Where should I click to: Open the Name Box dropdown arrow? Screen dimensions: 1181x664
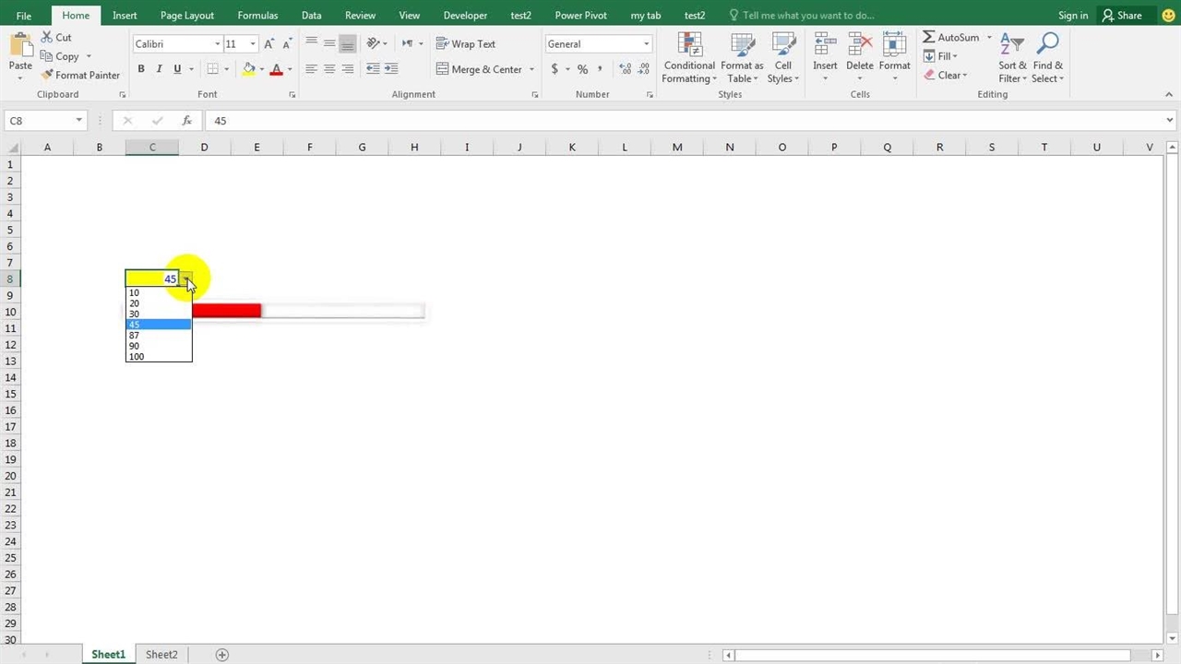click(78, 121)
